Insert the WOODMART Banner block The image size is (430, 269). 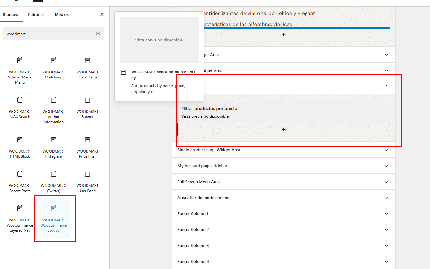pyautogui.click(x=87, y=107)
